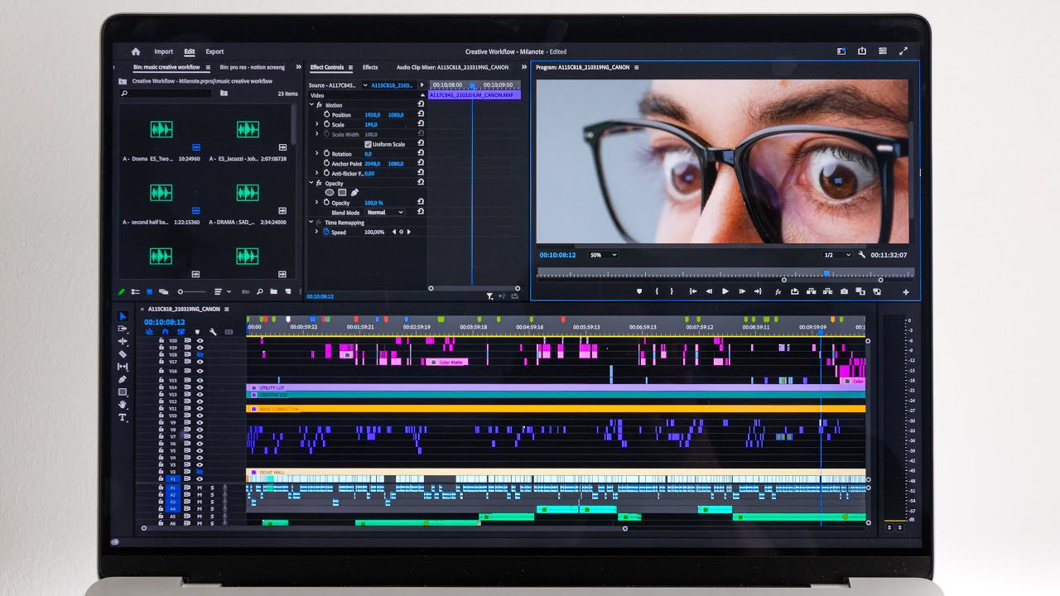Open the Export tab

pos(214,51)
